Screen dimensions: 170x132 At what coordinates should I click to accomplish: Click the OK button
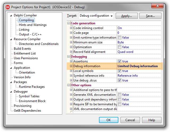point(109,120)
